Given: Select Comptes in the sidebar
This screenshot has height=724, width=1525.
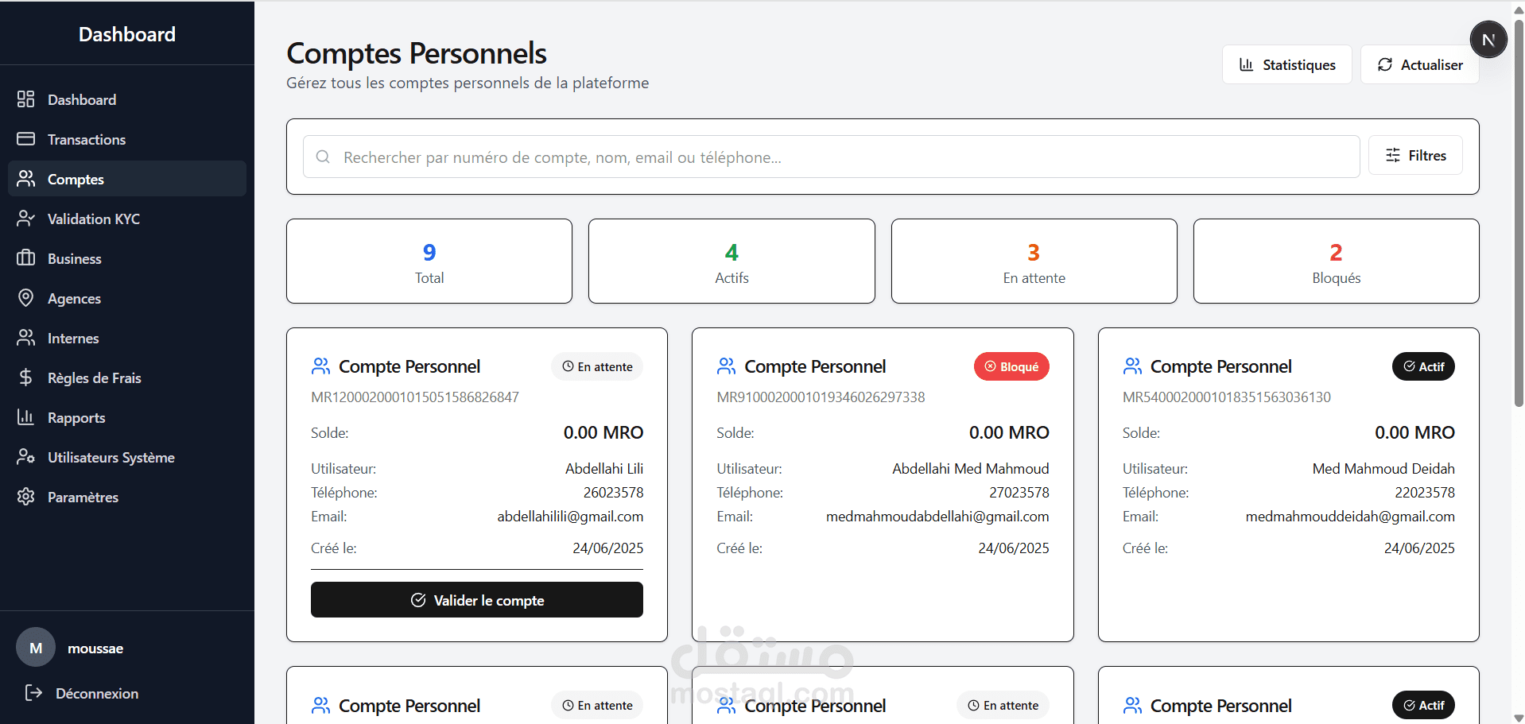Looking at the screenshot, I should [x=127, y=179].
